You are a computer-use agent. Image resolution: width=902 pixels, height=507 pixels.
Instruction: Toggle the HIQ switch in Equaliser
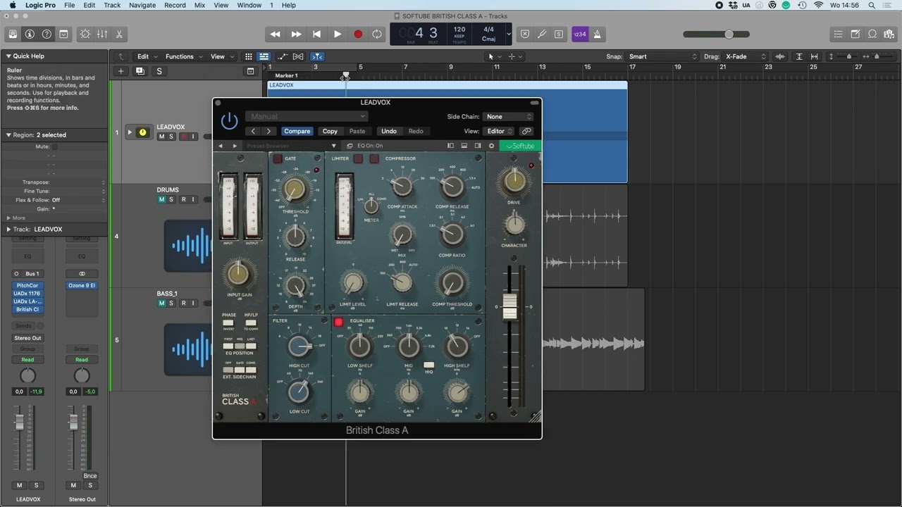428,365
